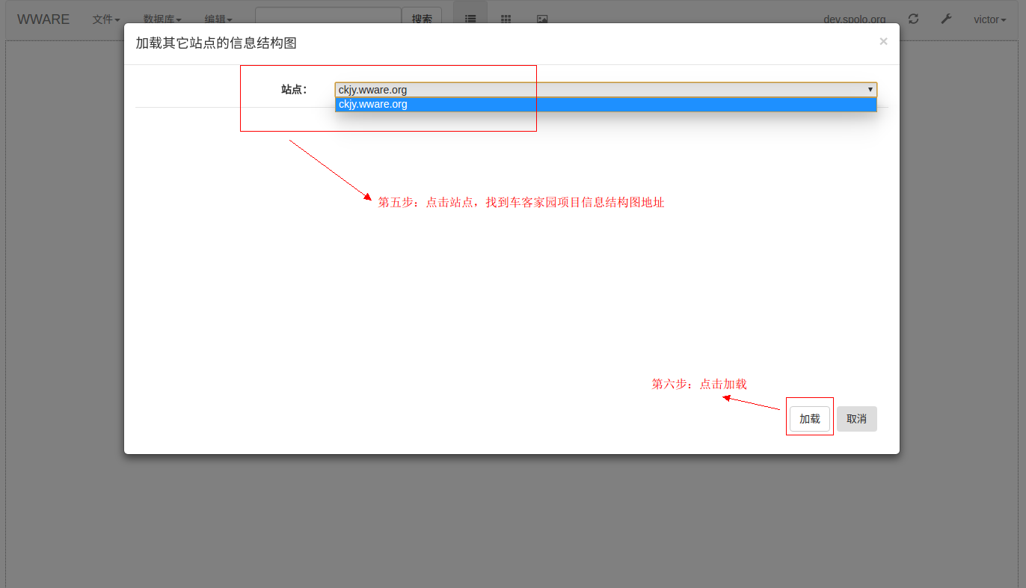Switch to the grid view icon
This screenshot has height=588, width=1026.
506,19
